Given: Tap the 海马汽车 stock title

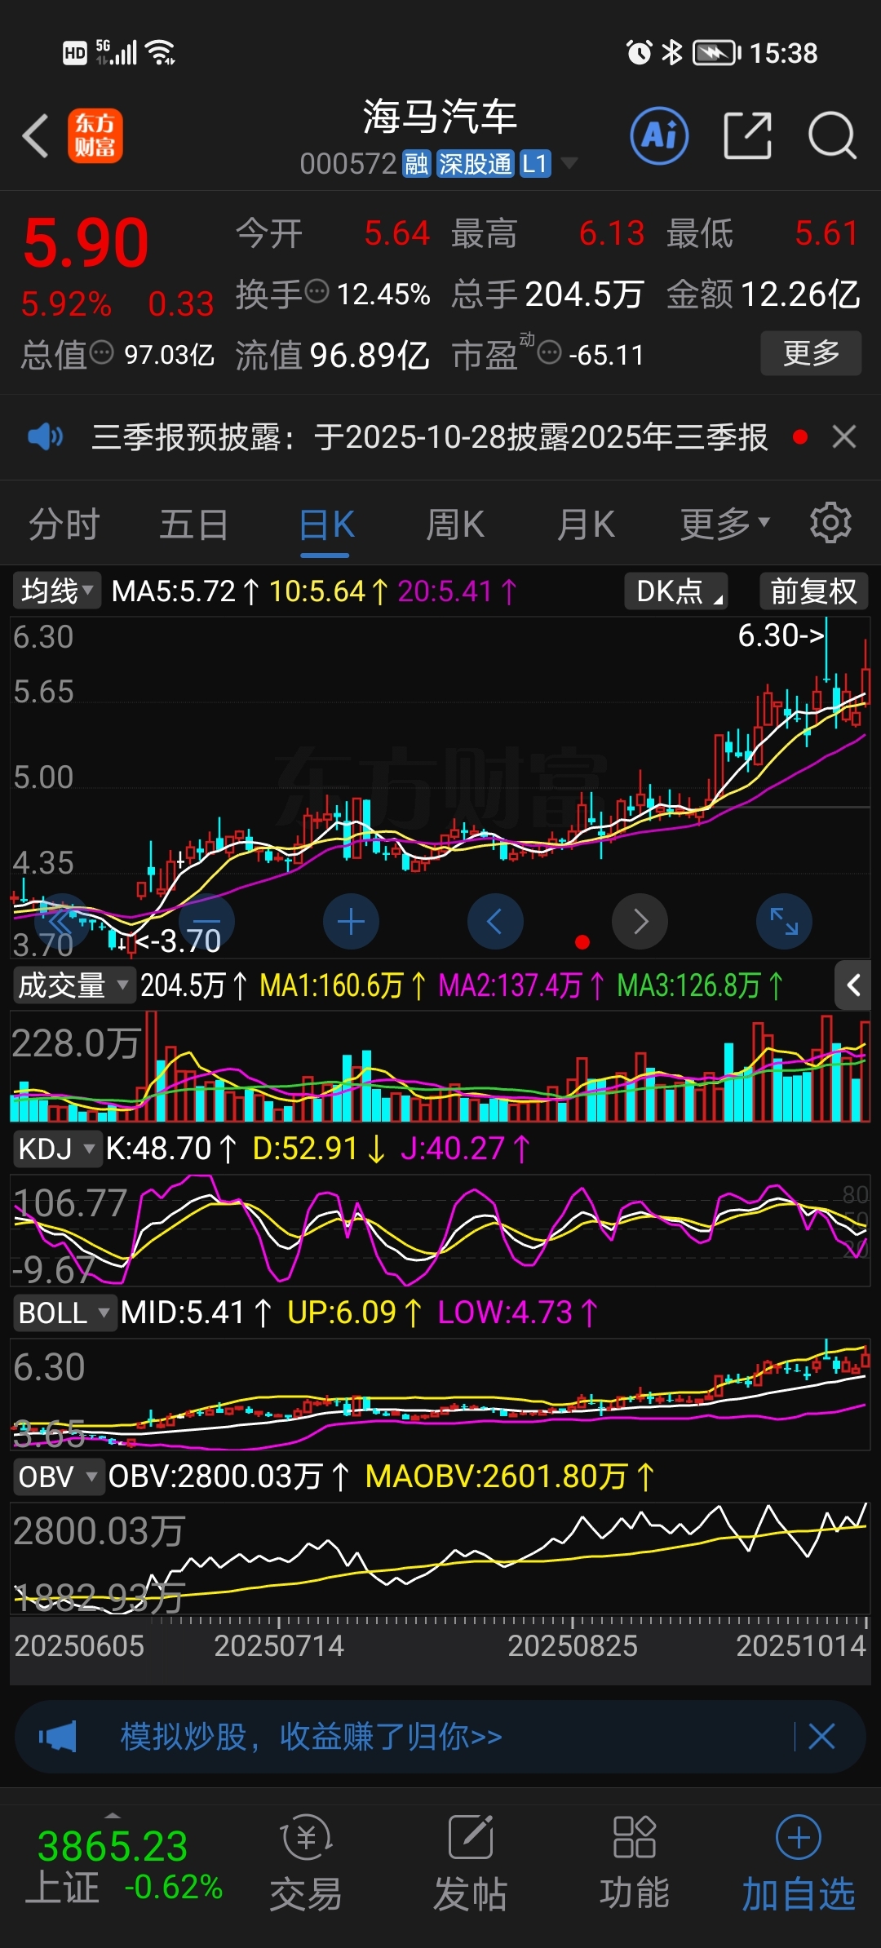Looking at the screenshot, I should 440,117.
